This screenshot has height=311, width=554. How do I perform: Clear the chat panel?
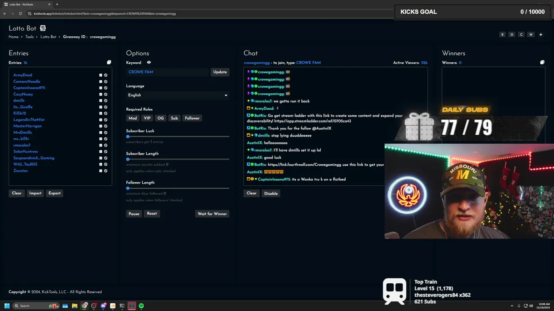coord(251,193)
